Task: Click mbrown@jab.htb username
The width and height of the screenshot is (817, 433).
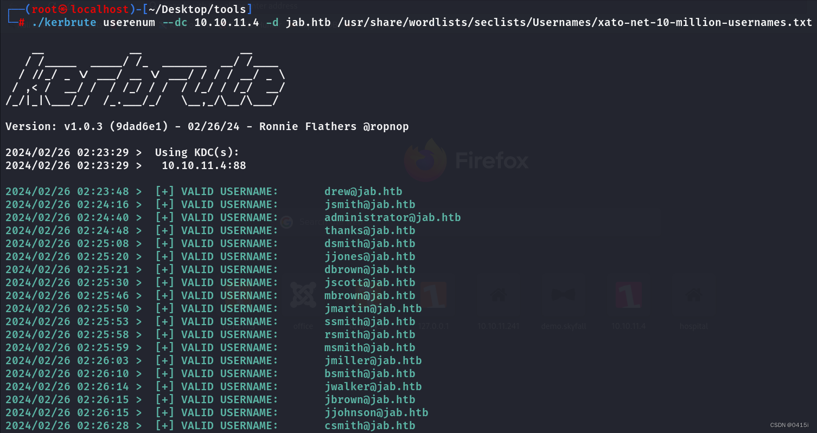Action: click(x=370, y=296)
